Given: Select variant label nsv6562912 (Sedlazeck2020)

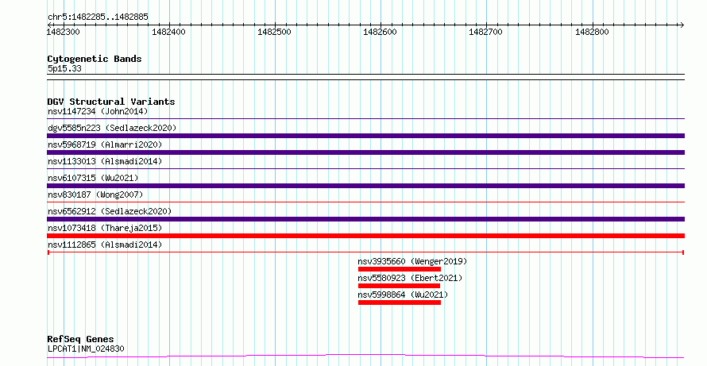Looking at the screenshot, I should click(110, 211).
